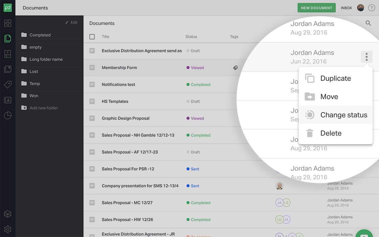Open the Temp folder
The height and width of the screenshot is (237, 379).
(x=49, y=83)
